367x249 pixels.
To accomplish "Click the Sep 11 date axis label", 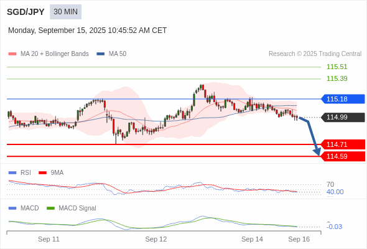I will [x=49, y=239].
